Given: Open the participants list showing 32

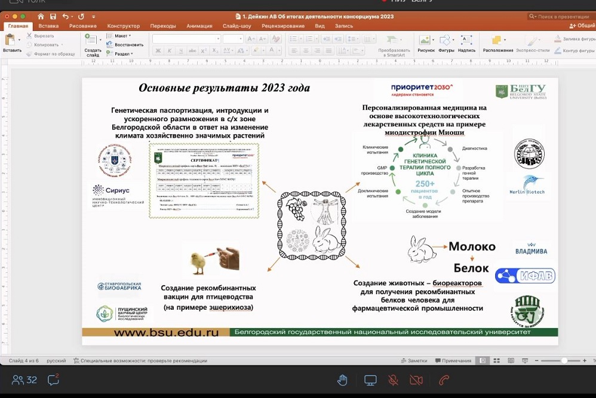Looking at the screenshot, I should click(24, 380).
